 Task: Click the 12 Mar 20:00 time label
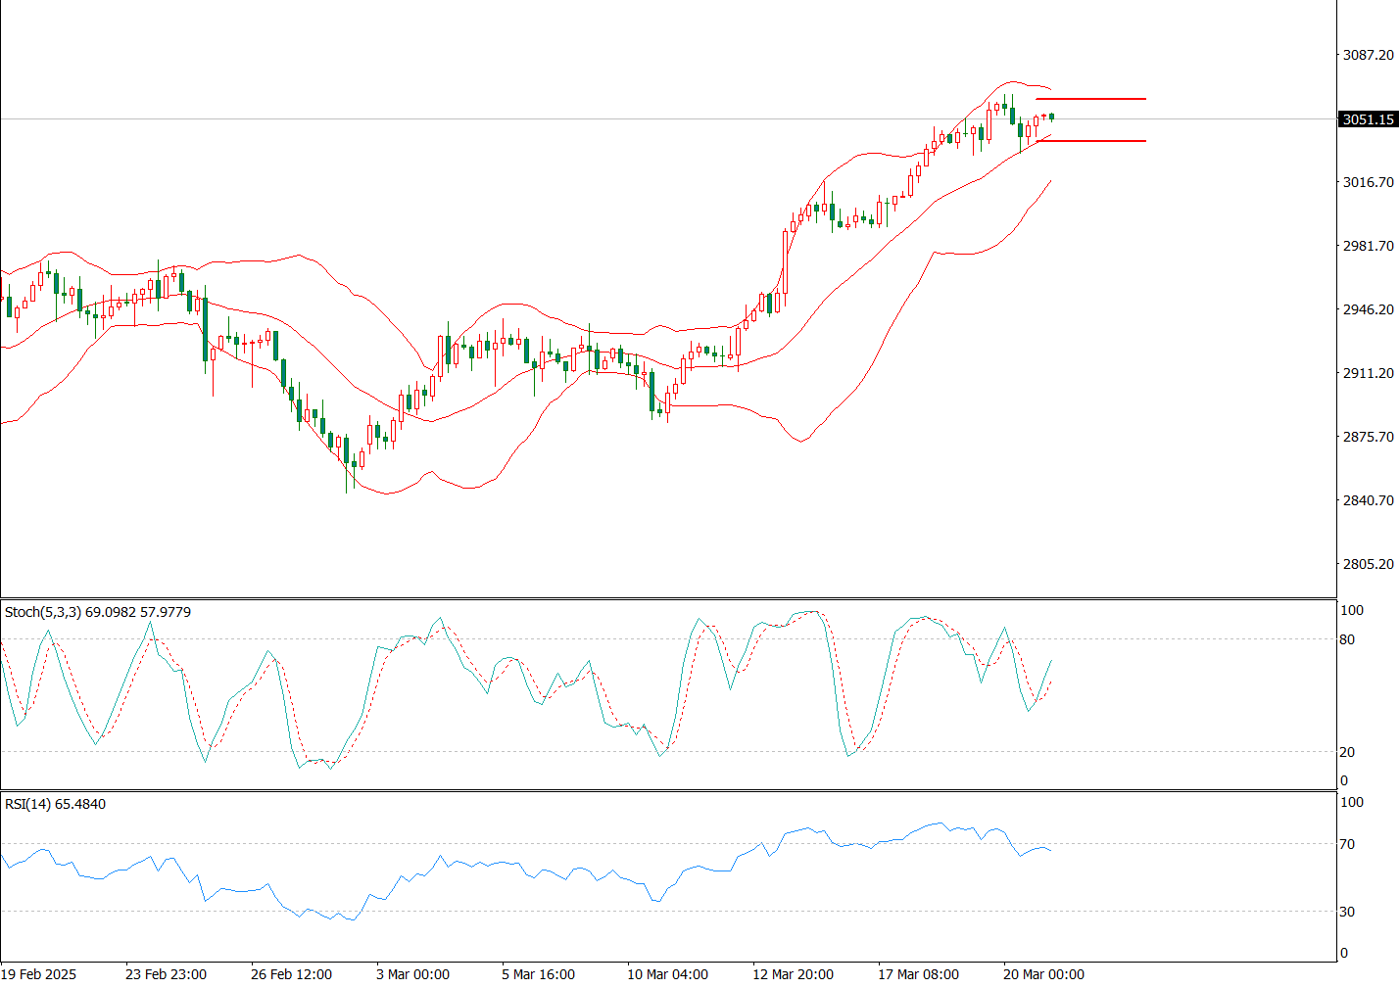click(793, 974)
